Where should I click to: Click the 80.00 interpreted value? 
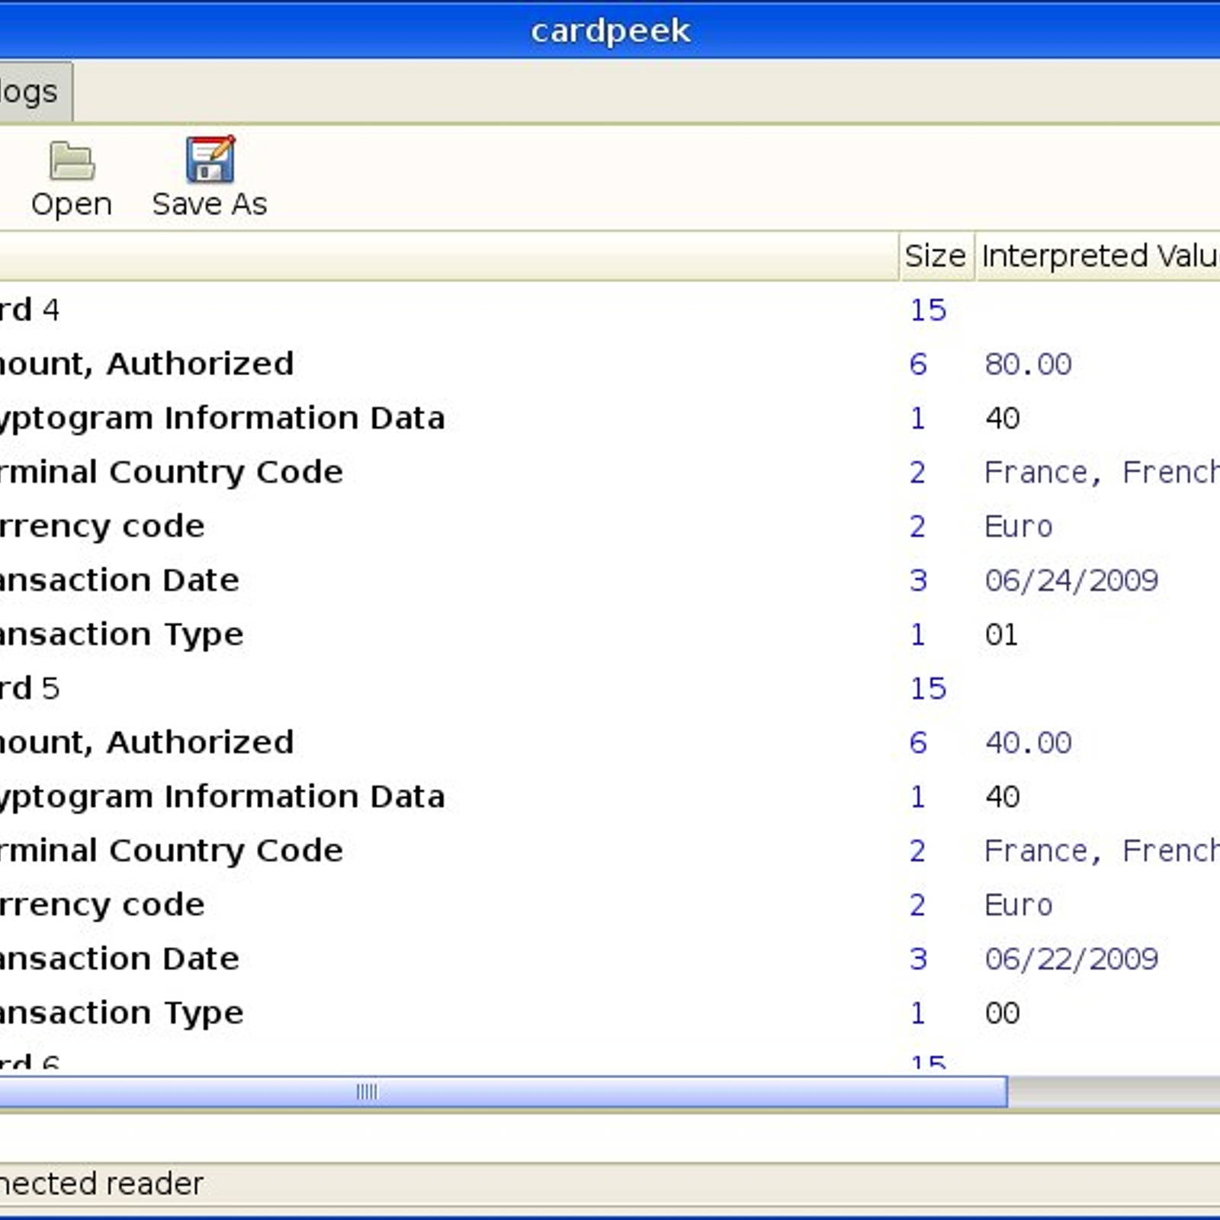(x=1028, y=364)
